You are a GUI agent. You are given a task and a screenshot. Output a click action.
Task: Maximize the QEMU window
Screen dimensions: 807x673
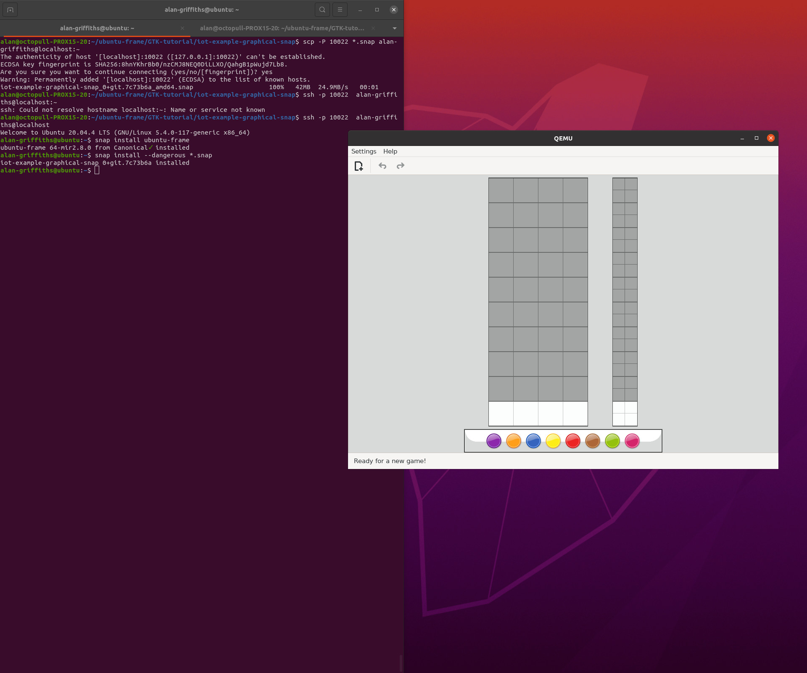[x=756, y=138]
